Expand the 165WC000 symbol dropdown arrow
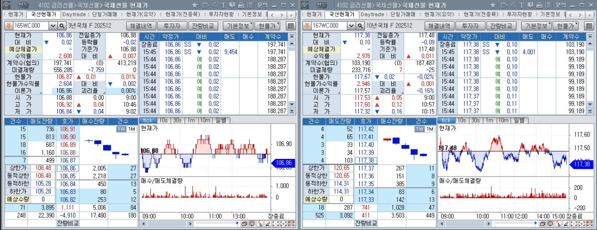This screenshot has height=230, width=597. click(53, 26)
